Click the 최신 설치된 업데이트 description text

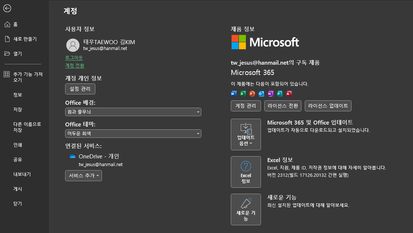(308, 205)
